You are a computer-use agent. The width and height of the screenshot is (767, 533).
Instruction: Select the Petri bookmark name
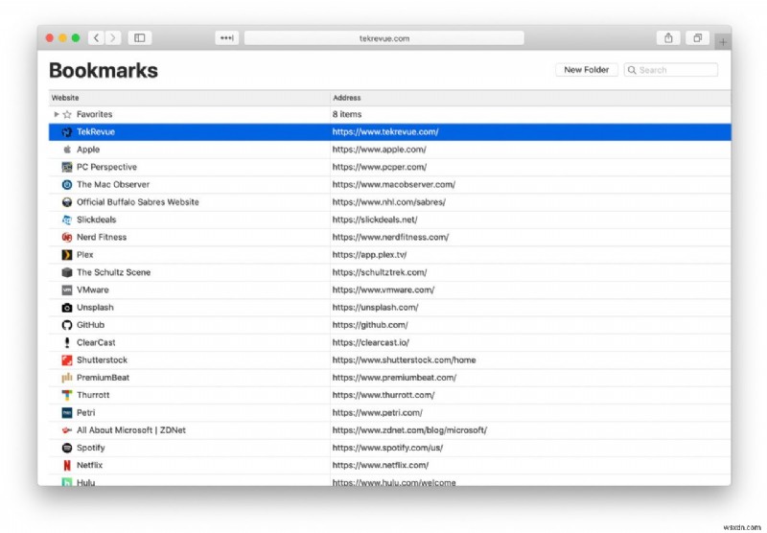(x=85, y=413)
